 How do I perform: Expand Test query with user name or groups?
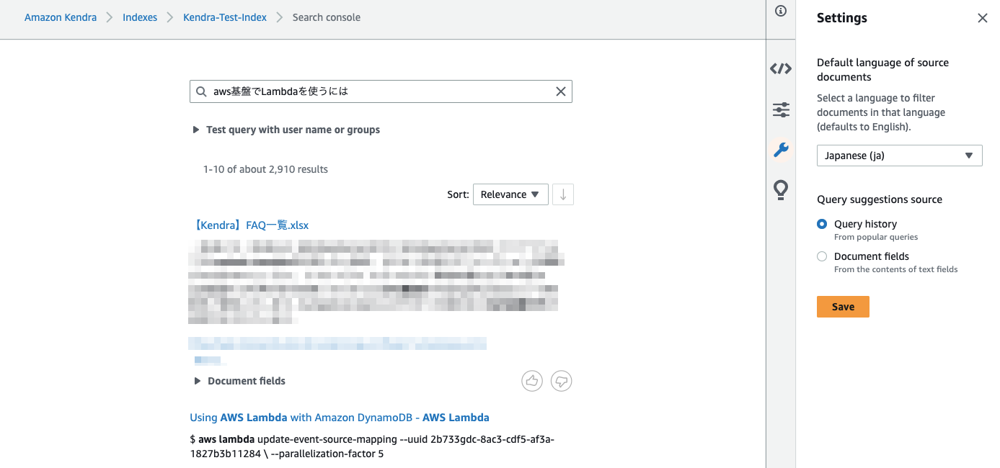click(x=286, y=130)
